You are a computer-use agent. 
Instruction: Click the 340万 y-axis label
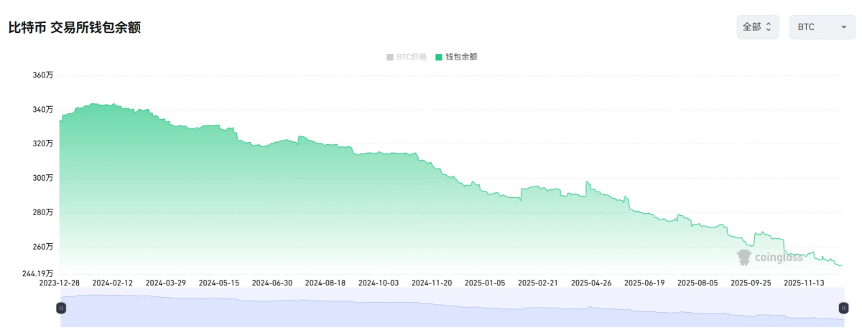44,110
